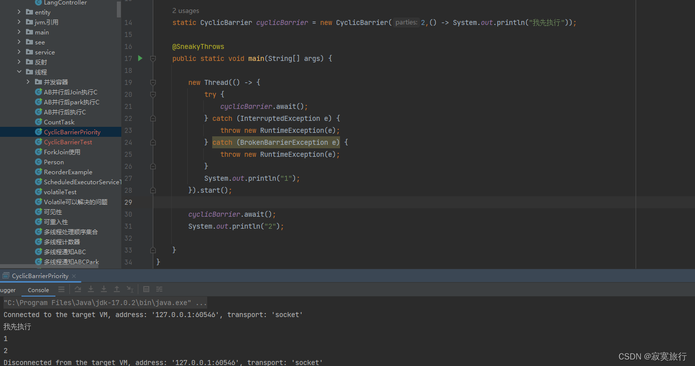The image size is (695, 366).
Task: Close the CyclicBarrierPriority debug tab
Action: point(74,276)
